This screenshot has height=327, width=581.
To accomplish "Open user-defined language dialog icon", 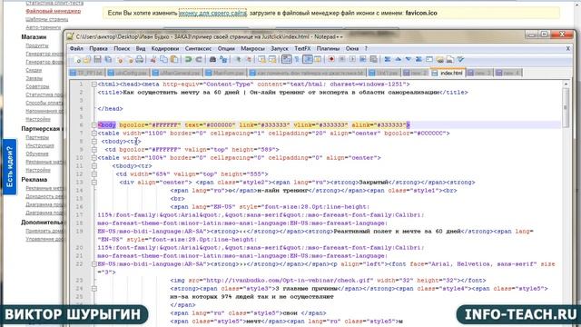I will click(318, 59).
